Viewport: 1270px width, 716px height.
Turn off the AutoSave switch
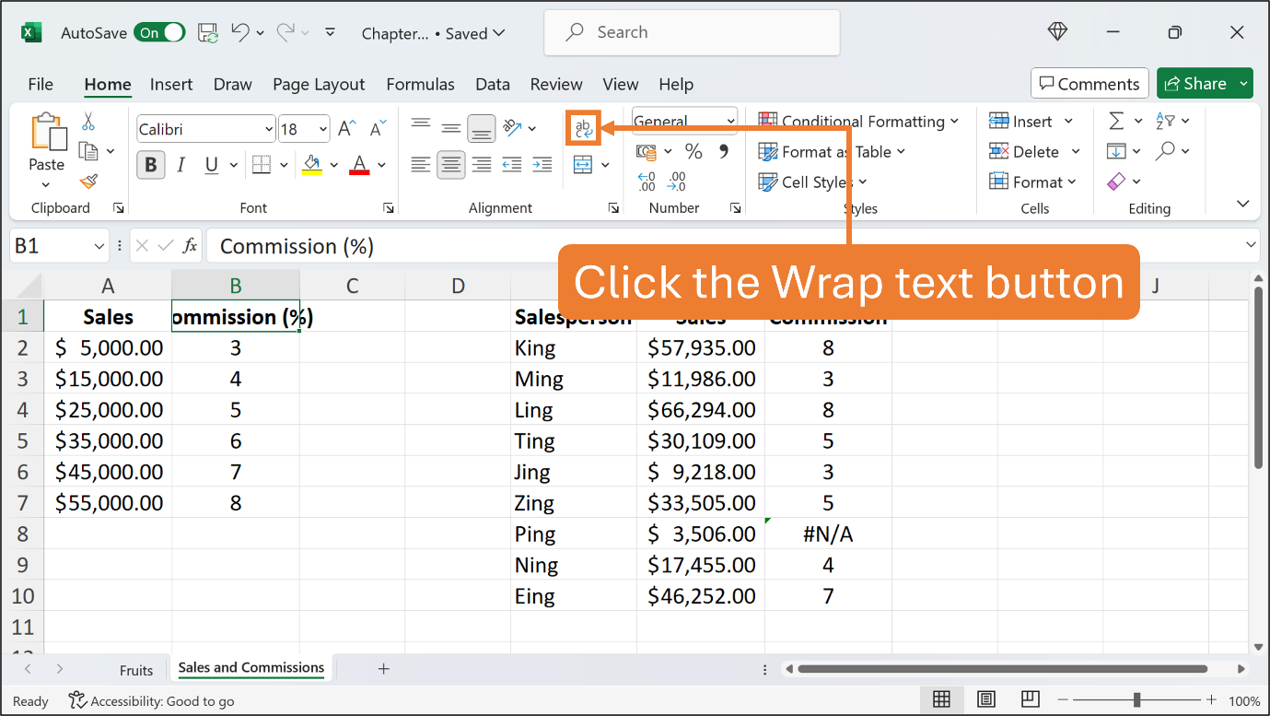(159, 32)
